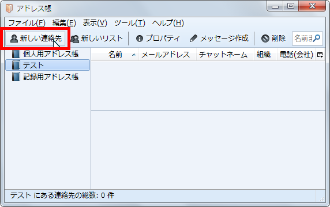Click the magnifier search icon
The height and width of the screenshot is (207, 330).
[x=317, y=38]
